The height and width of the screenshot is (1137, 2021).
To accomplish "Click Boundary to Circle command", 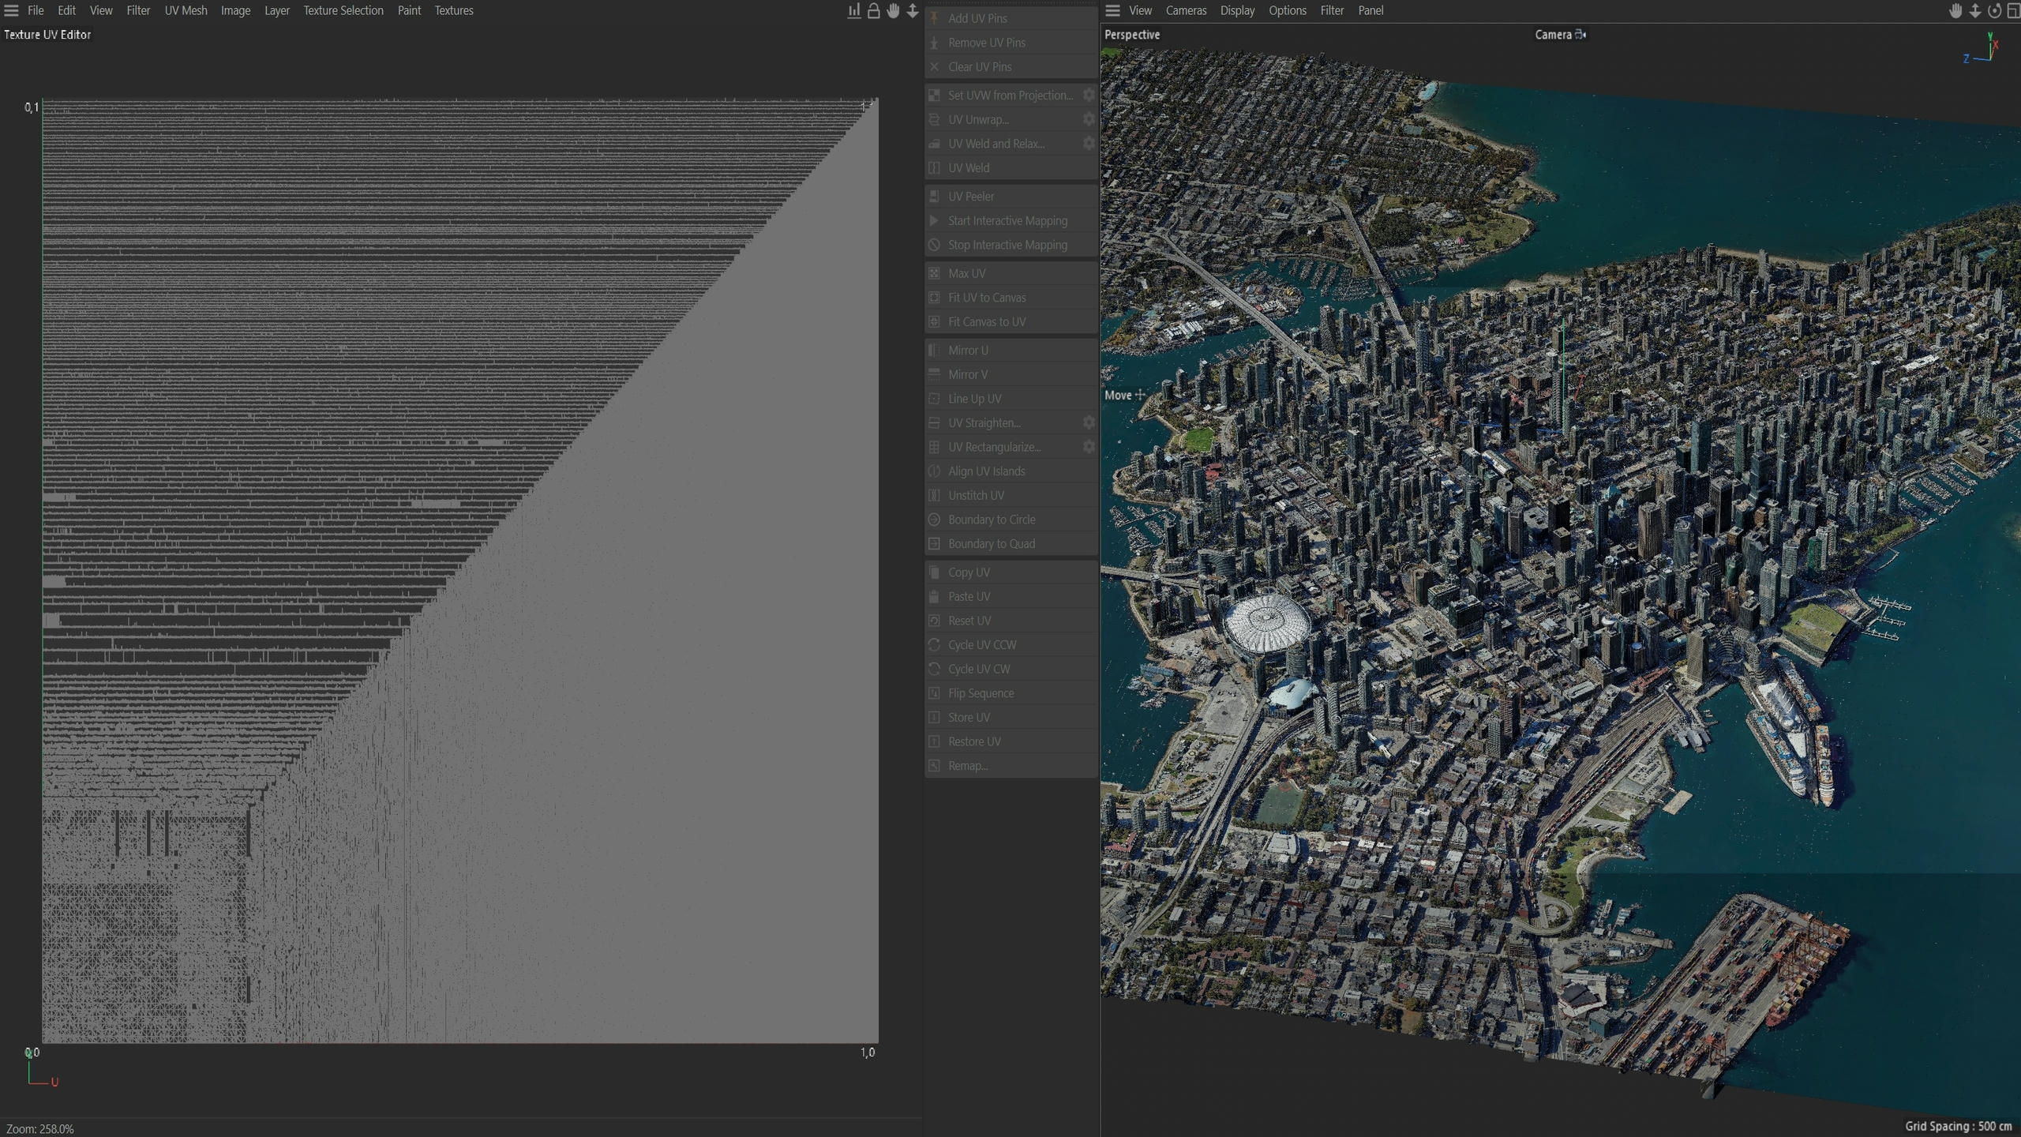I will [1011, 520].
